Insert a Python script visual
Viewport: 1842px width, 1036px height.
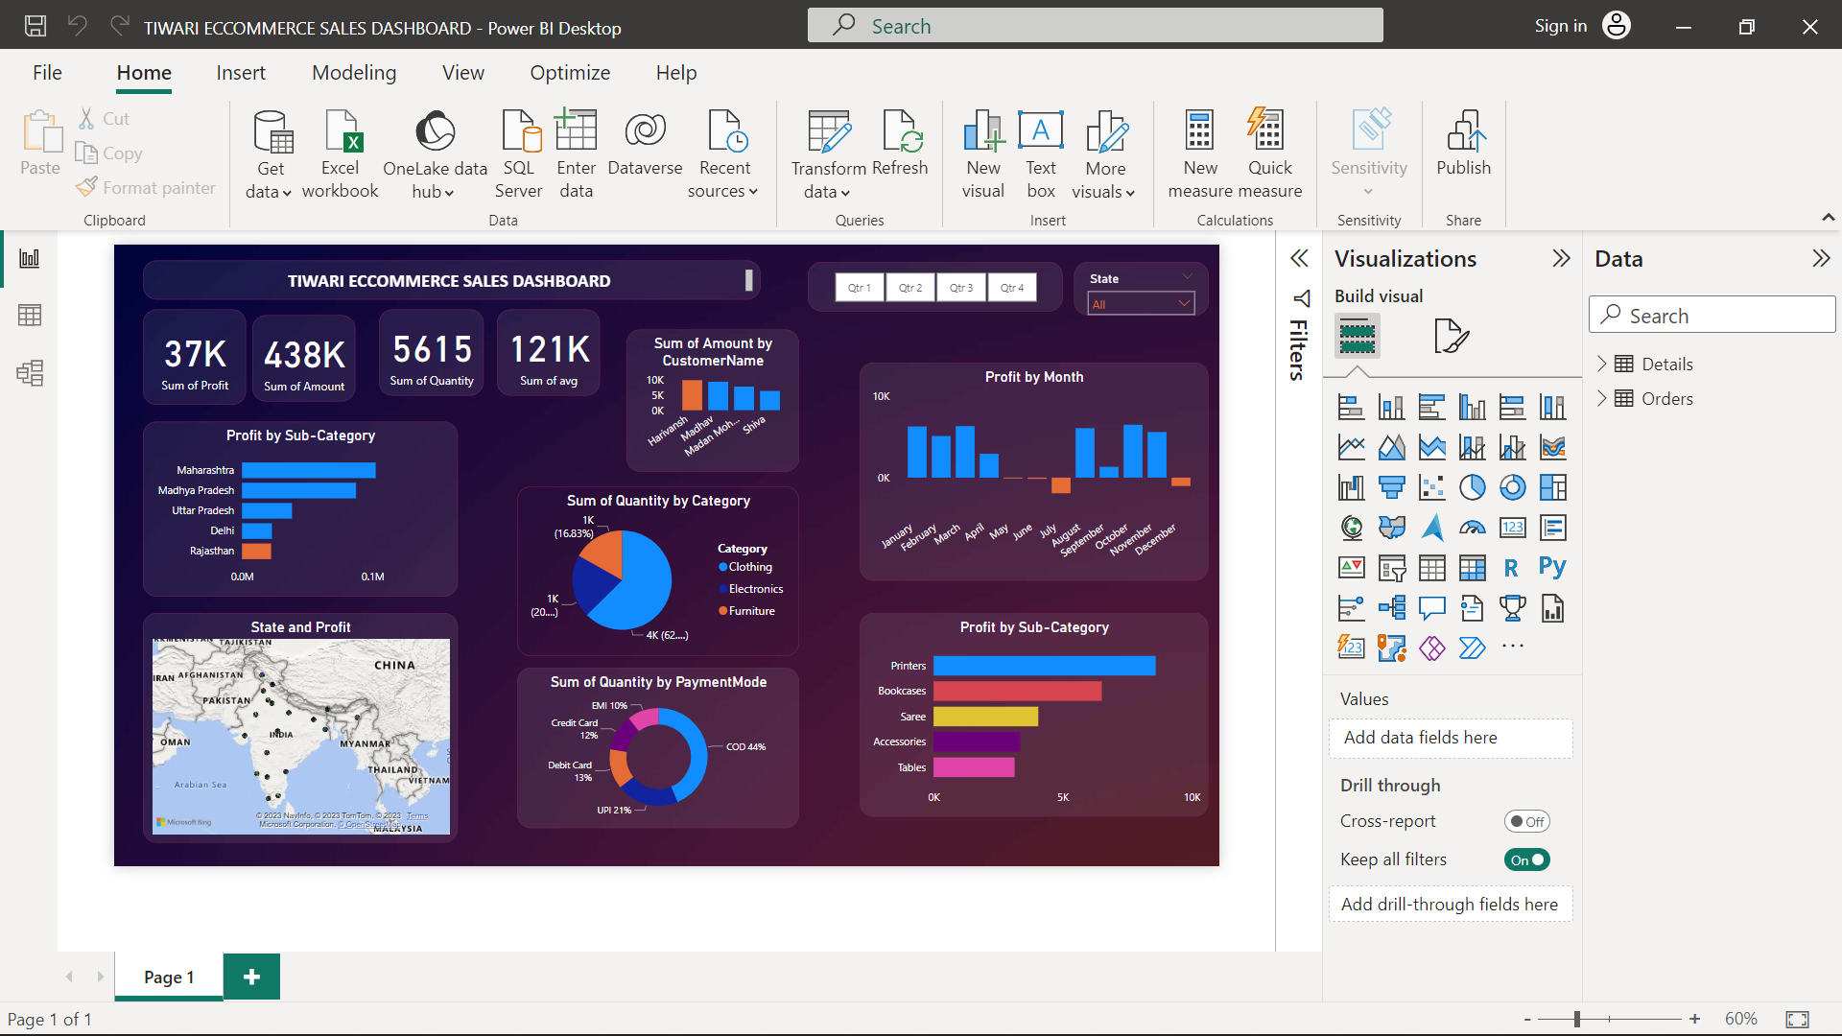pos(1552,567)
